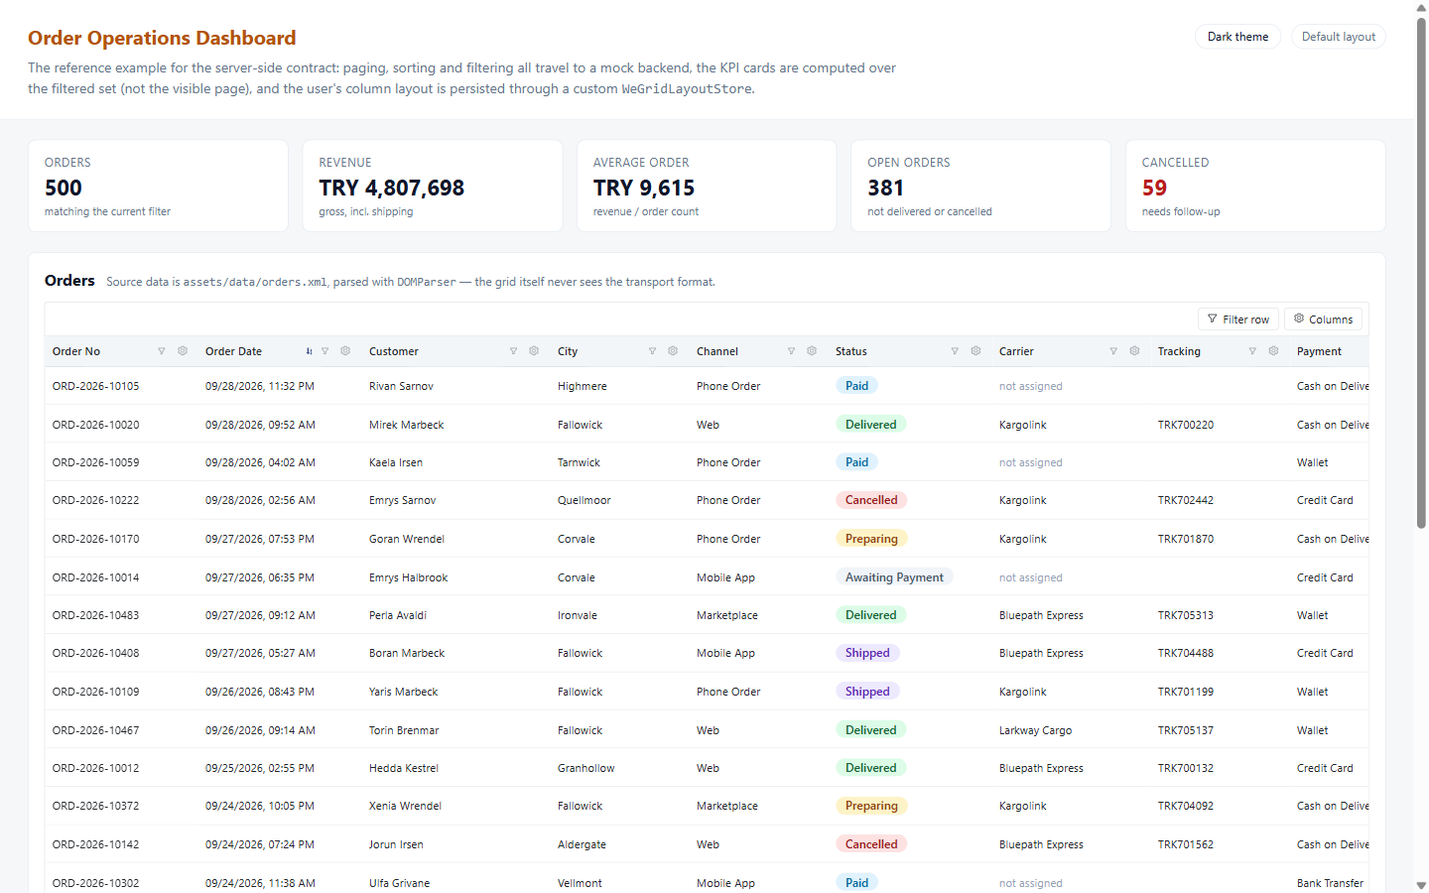Select the Average Order KPI card
The width and height of the screenshot is (1429, 893).
point(707,186)
